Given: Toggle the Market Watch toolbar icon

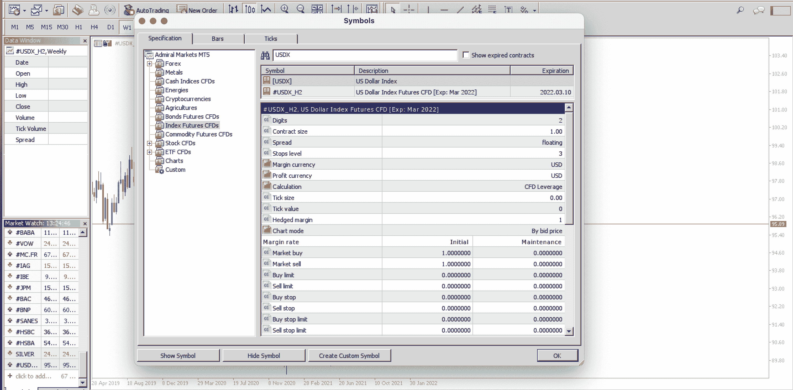Looking at the screenshot, I should point(58,10).
